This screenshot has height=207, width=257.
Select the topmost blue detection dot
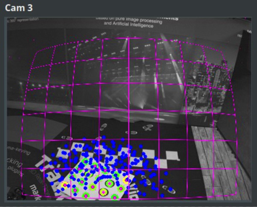[x=103, y=137]
